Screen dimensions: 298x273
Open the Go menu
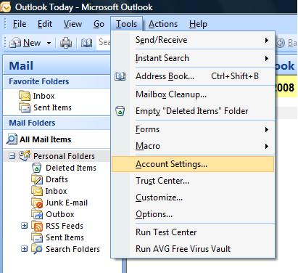99,24
